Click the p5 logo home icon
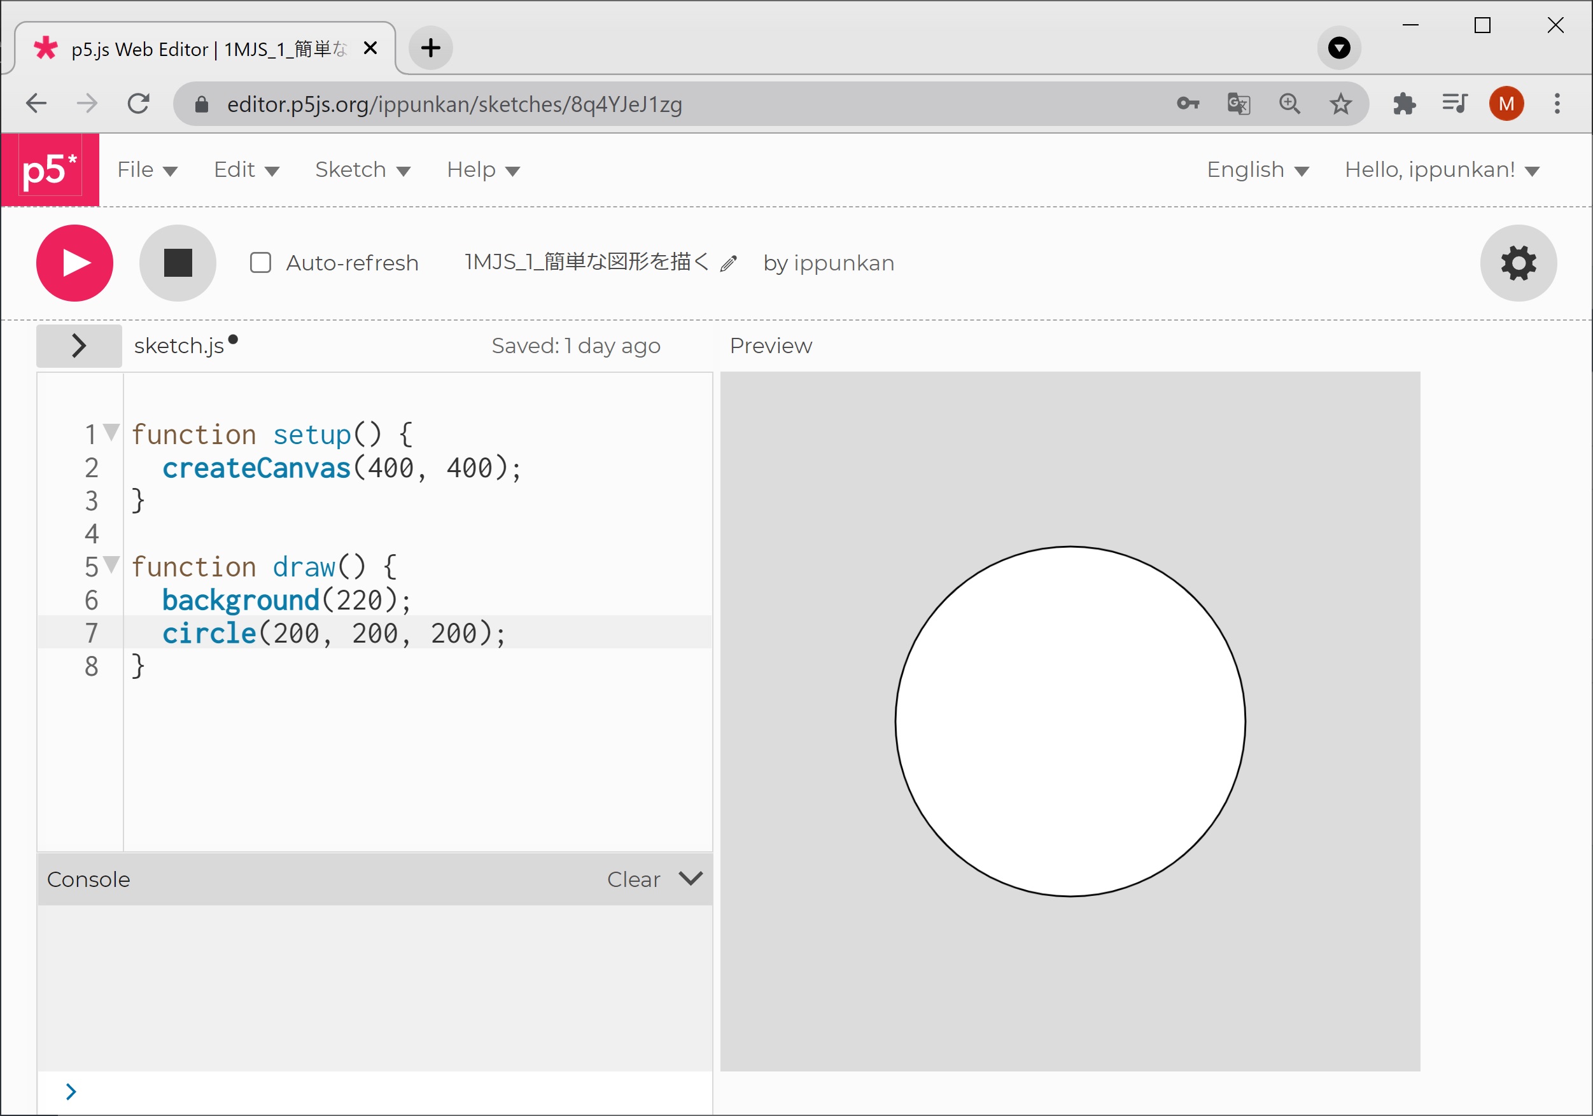 point(50,170)
